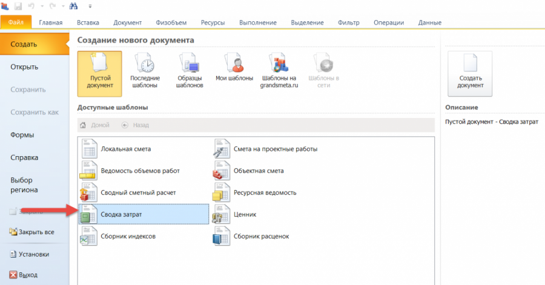
Task: Click the Домой navigation button
Action: 94,125
